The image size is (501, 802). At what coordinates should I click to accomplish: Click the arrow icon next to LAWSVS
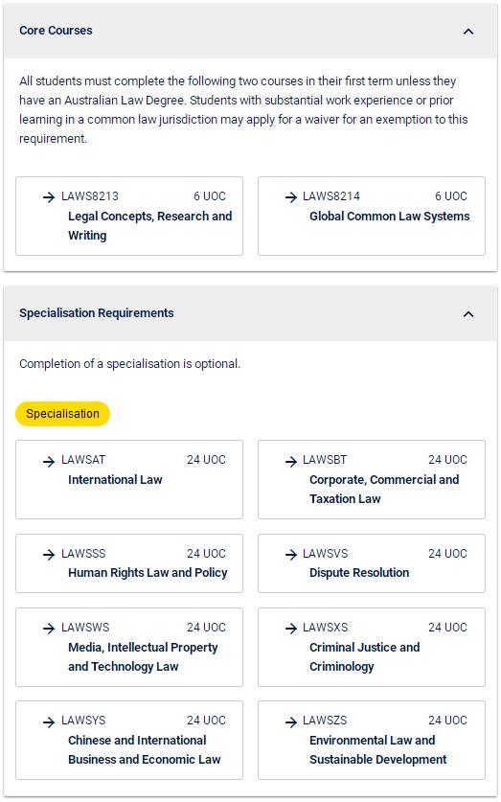(x=291, y=555)
